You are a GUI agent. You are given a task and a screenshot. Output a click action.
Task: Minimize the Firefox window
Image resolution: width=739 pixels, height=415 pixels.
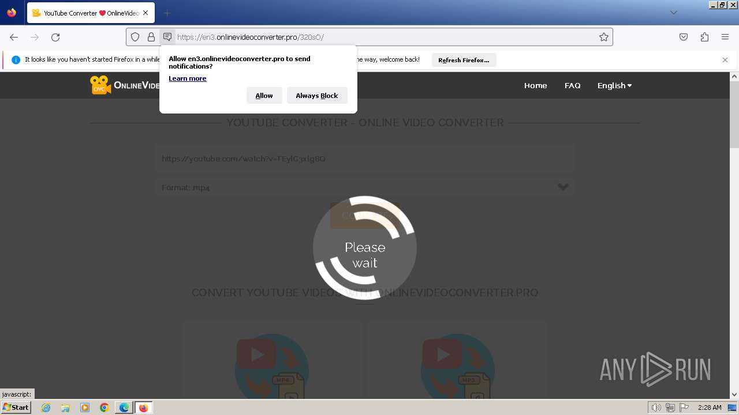pyautogui.click(x=713, y=5)
